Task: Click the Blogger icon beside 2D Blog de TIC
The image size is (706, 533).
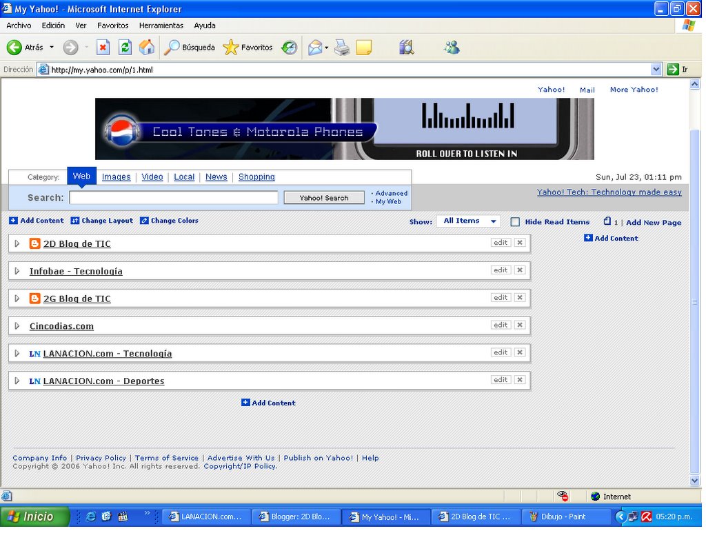Action: click(x=34, y=243)
